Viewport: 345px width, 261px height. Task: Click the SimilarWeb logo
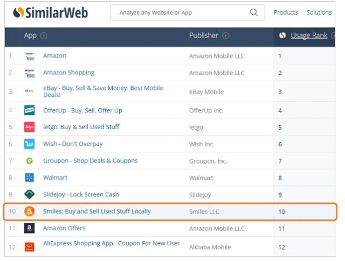click(50, 12)
